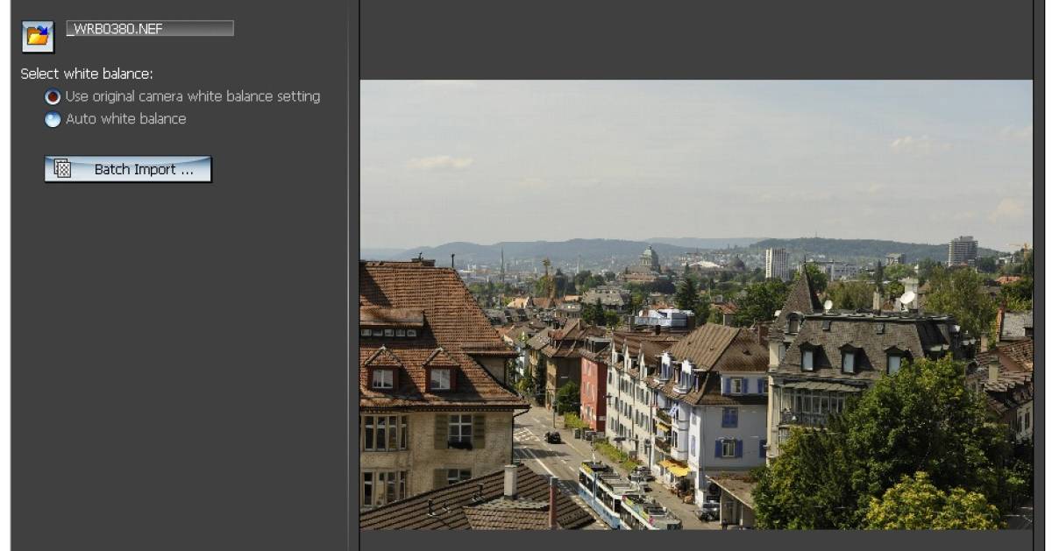
Task: Click the stacked pages icon on Batch Import
Action: pyautogui.click(x=63, y=169)
